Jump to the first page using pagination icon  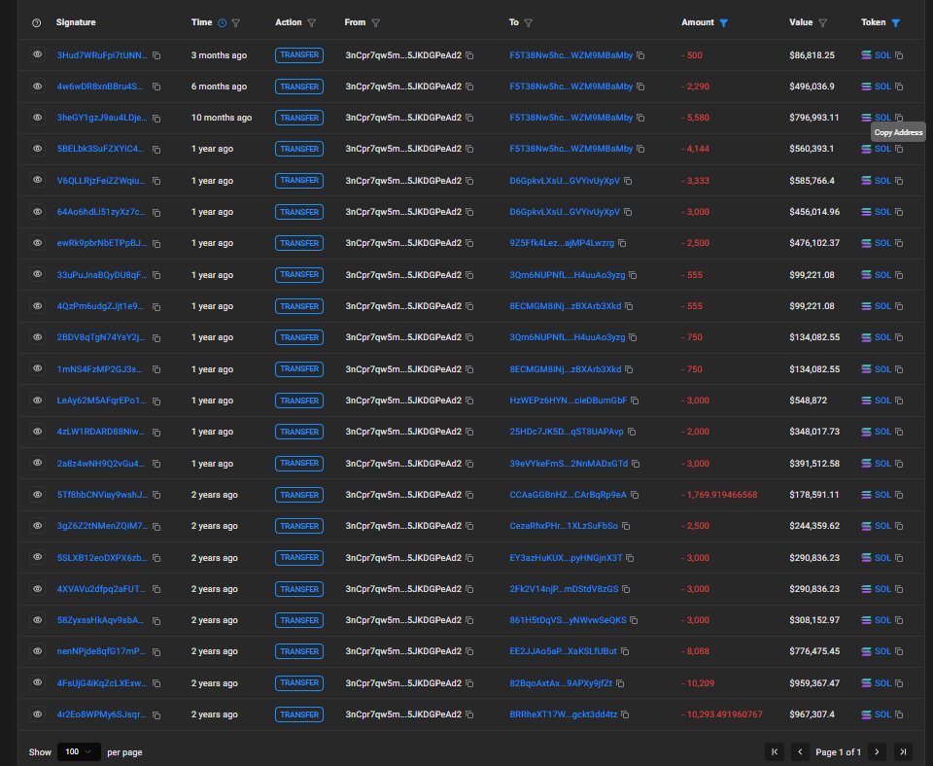[x=774, y=751]
